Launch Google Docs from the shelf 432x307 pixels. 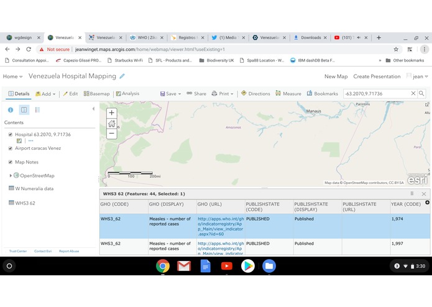coord(205,266)
